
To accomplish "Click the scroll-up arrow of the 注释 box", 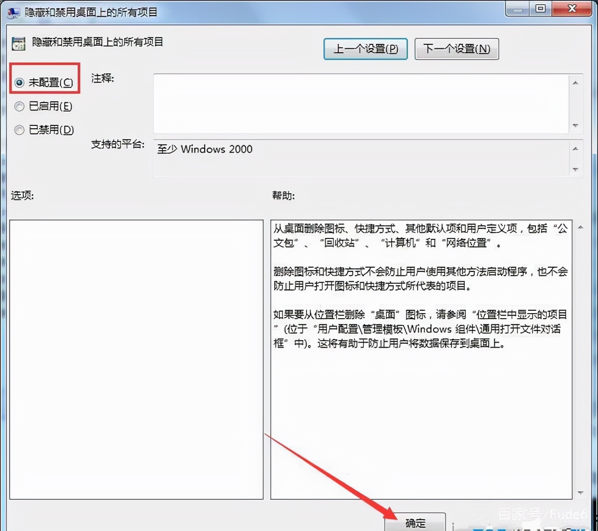I will 576,82.
